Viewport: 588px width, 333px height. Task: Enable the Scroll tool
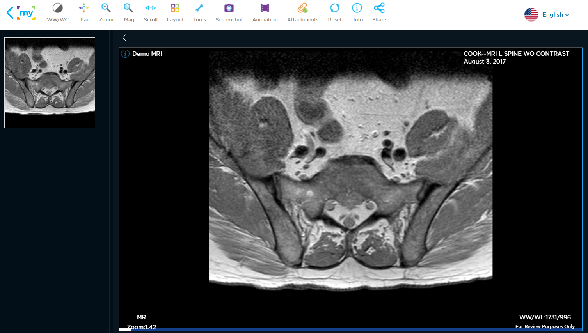coord(151,13)
